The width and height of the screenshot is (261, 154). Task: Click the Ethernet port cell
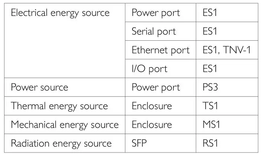tap(160, 50)
